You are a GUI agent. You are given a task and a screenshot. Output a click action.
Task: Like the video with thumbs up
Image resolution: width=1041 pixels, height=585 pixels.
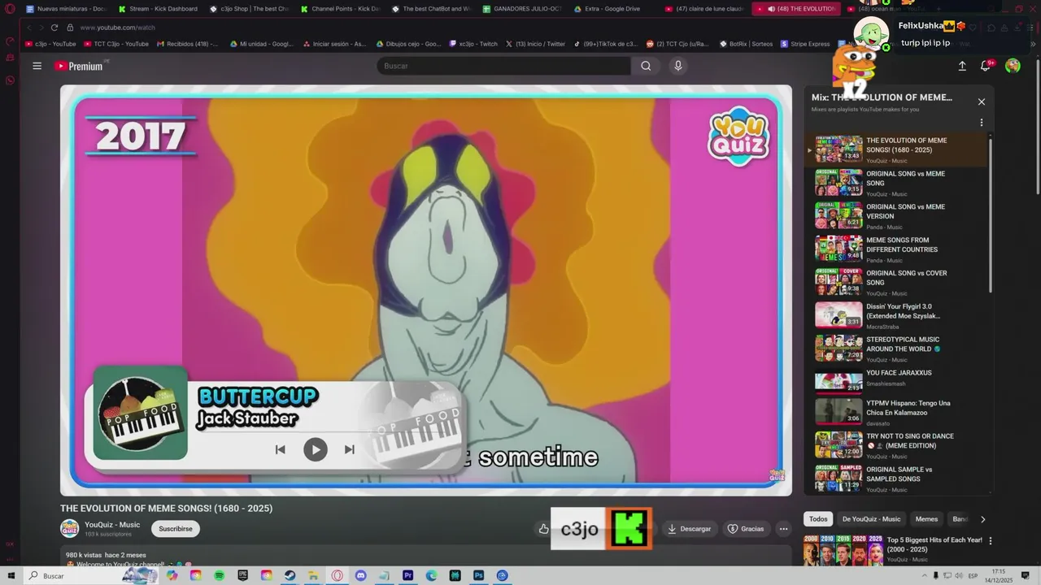pyautogui.click(x=543, y=529)
